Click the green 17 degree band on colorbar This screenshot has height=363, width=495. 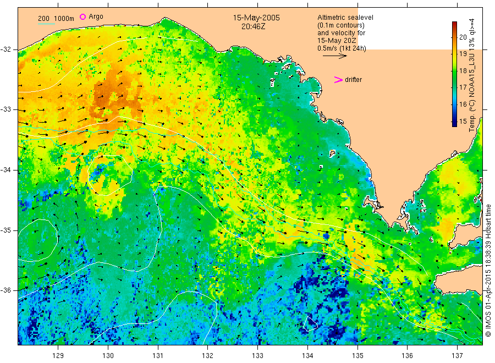coord(454,87)
